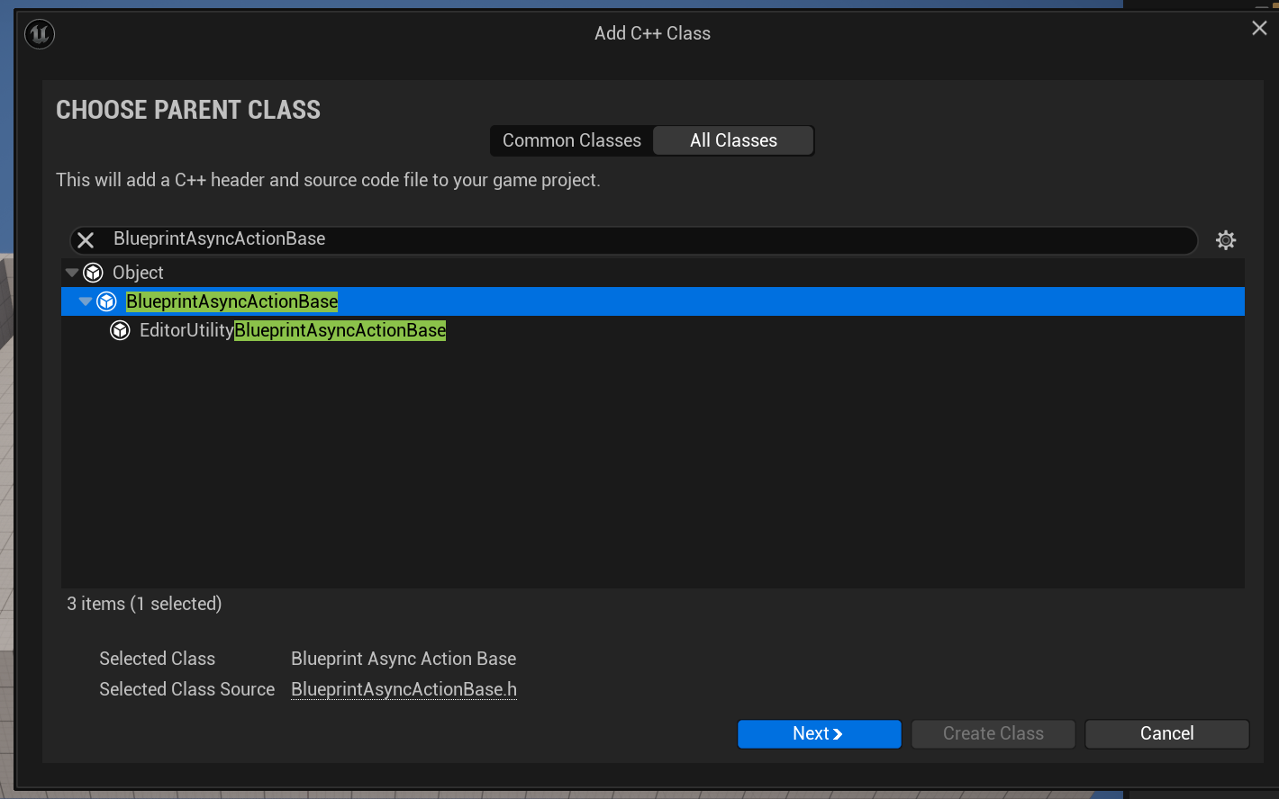Image resolution: width=1279 pixels, height=799 pixels.
Task: Click Next to continue
Action: [819, 733]
